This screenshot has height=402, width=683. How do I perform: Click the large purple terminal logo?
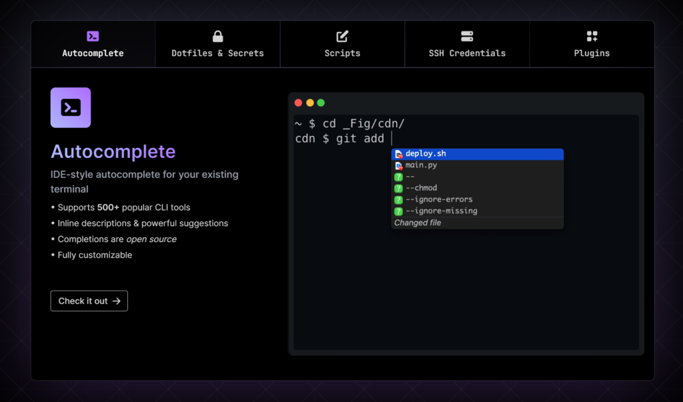pyautogui.click(x=71, y=107)
